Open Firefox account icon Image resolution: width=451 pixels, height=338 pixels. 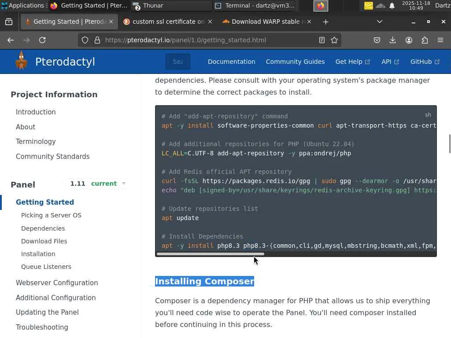click(409, 40)
